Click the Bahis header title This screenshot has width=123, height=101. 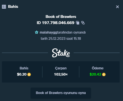pos(13,7)
